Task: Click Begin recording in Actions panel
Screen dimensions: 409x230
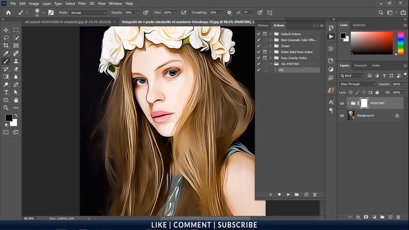Action: [279, 194]
